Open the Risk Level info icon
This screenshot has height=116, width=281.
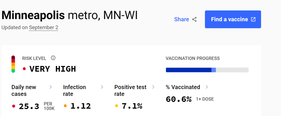53,58
